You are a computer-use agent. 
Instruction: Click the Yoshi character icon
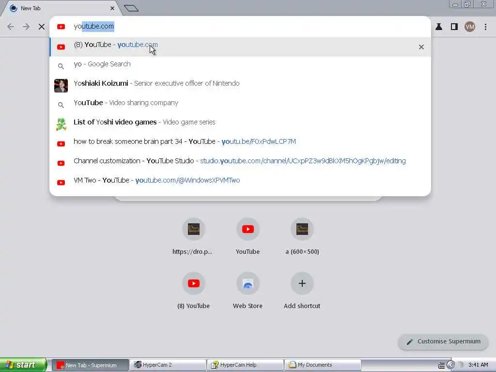[61, 124]
